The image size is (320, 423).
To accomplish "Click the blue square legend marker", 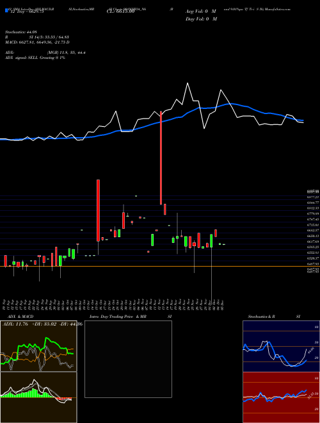I will [x=7, y=11].
